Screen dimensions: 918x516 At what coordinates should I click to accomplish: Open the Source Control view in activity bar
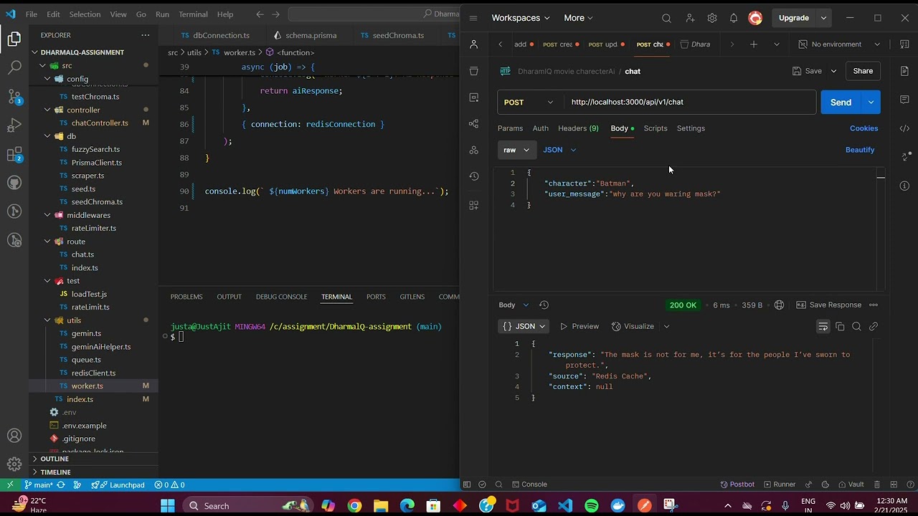click(x=14, y=97)
